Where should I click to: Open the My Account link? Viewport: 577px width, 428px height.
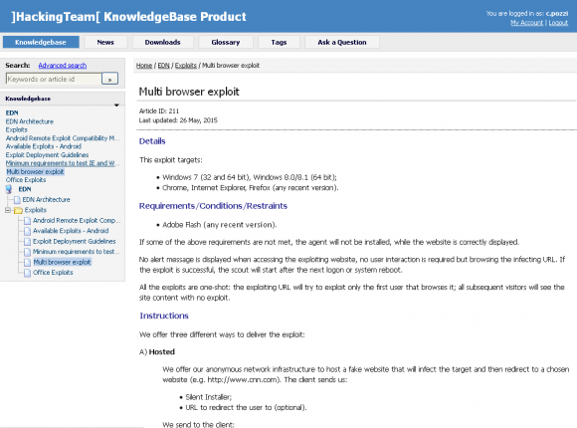pyautogui.click(x=526, y=23)
